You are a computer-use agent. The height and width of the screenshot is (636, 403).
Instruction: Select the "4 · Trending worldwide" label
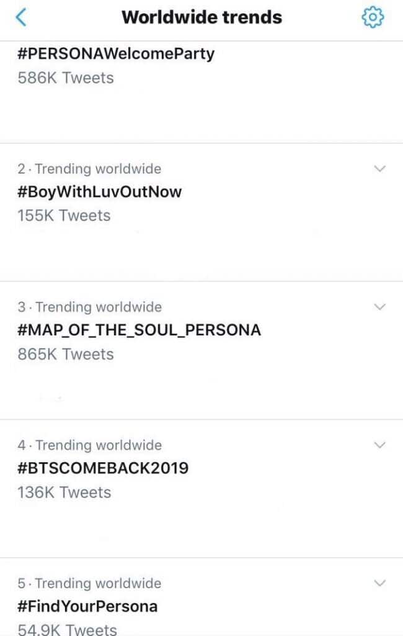click(89, 445)
